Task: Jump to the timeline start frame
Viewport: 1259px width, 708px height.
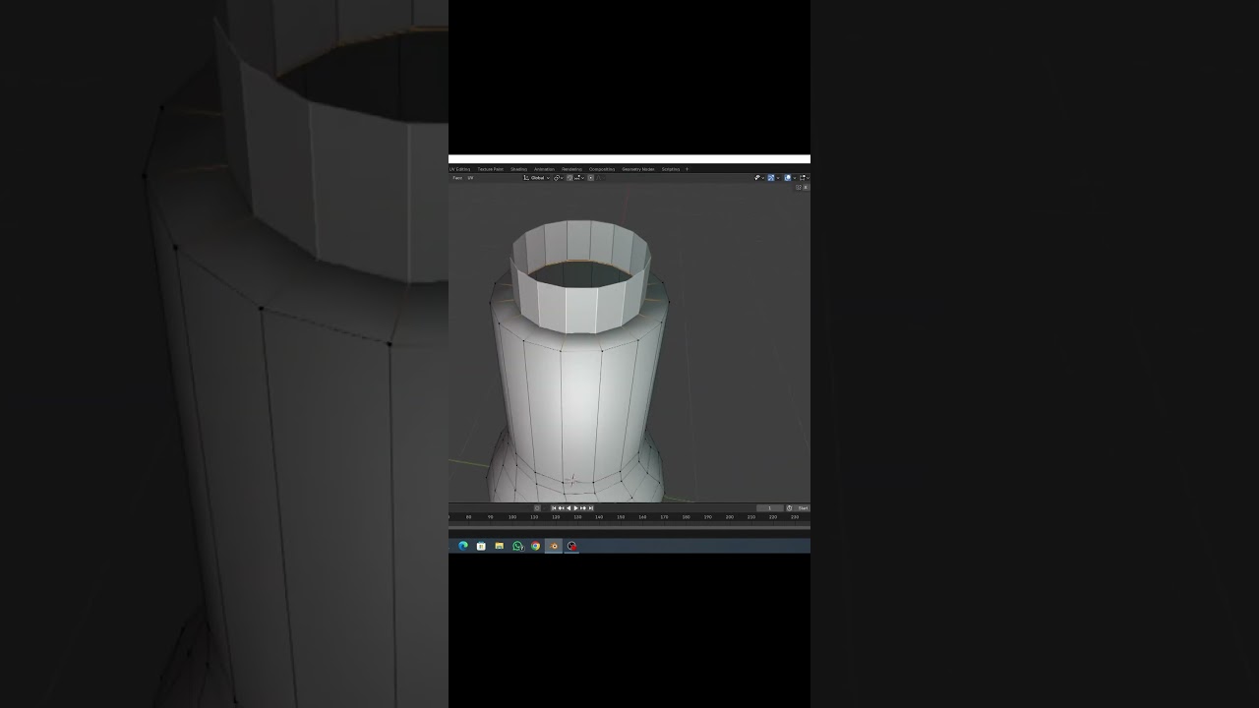Action: coord(554,508)
